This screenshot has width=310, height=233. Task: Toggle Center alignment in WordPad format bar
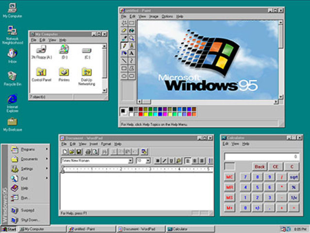[x=195, y=161]
